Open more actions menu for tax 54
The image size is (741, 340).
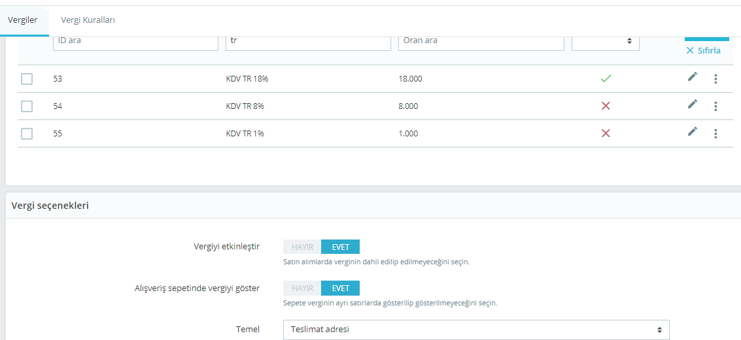(x=715, y=106)
